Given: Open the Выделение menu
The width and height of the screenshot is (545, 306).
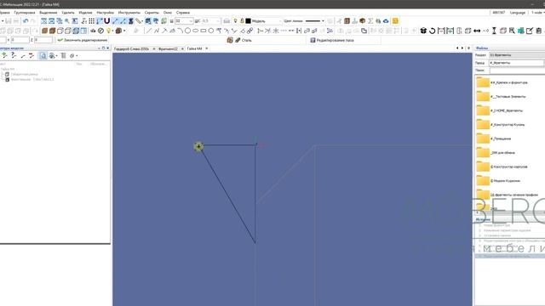Looking at the screenshot, I should pos(49,13).
